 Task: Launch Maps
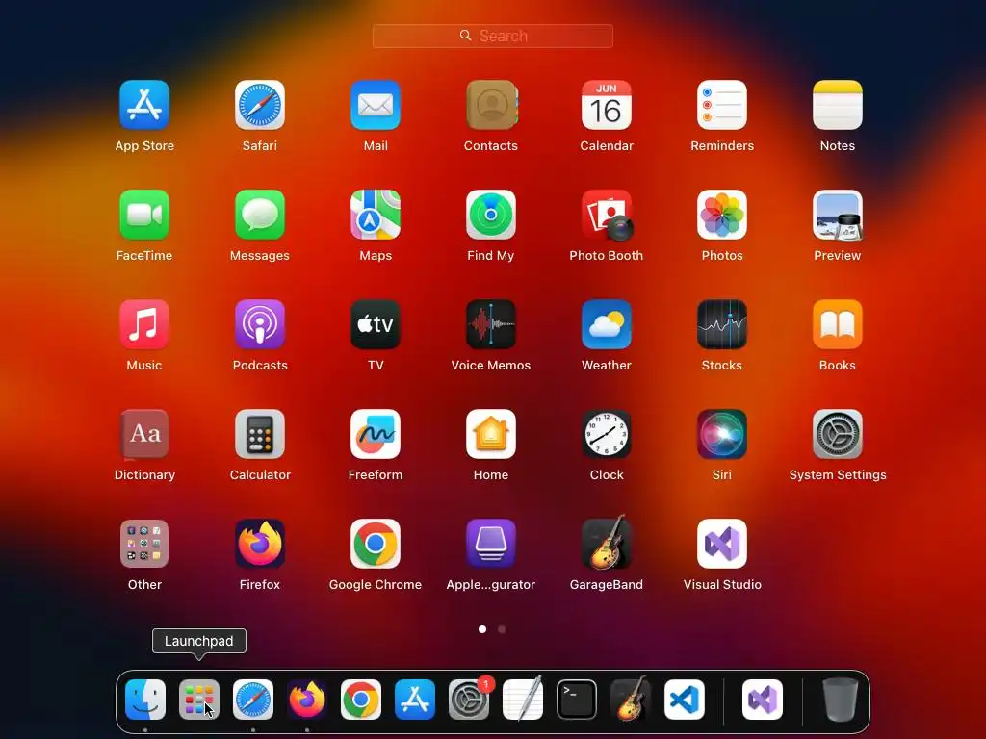pyautogui.click(x=376, y=215)
